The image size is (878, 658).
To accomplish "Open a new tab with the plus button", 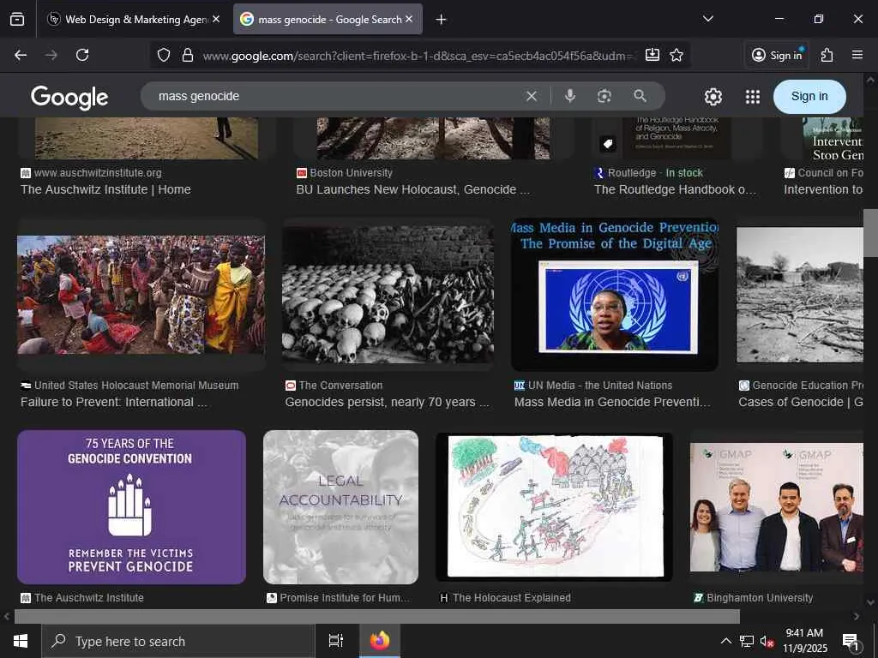I will [x=442, y=20].
